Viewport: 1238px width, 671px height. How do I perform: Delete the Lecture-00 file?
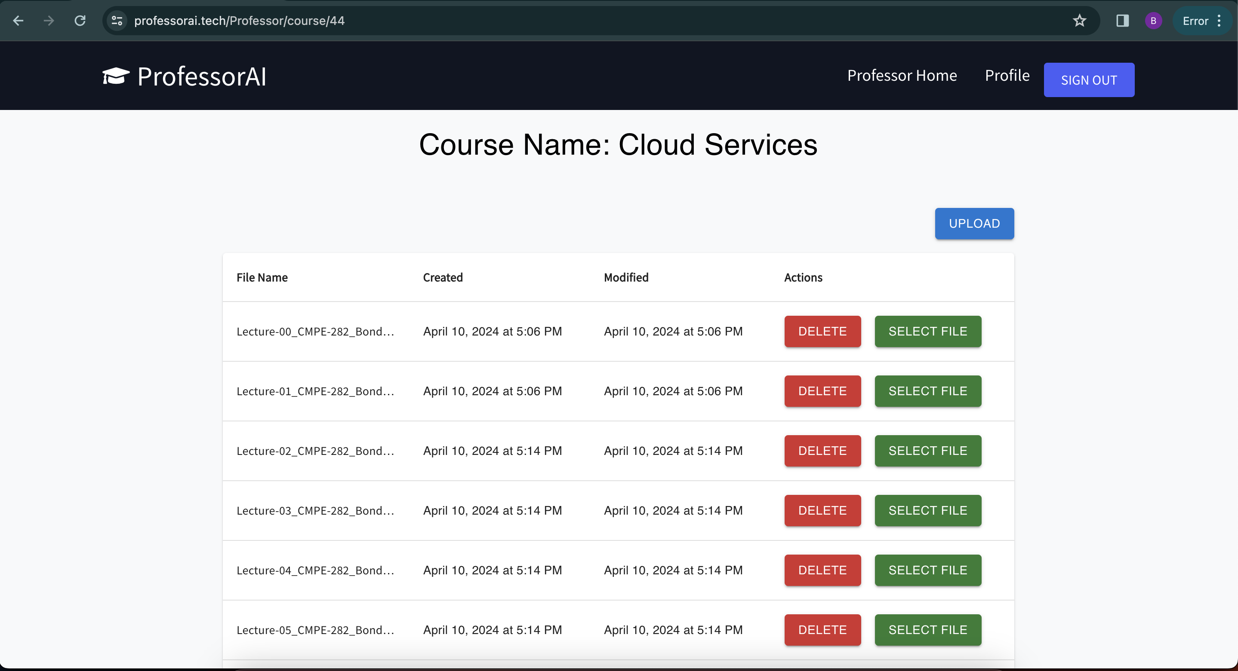pyautogui.click(x=822, y=331)
